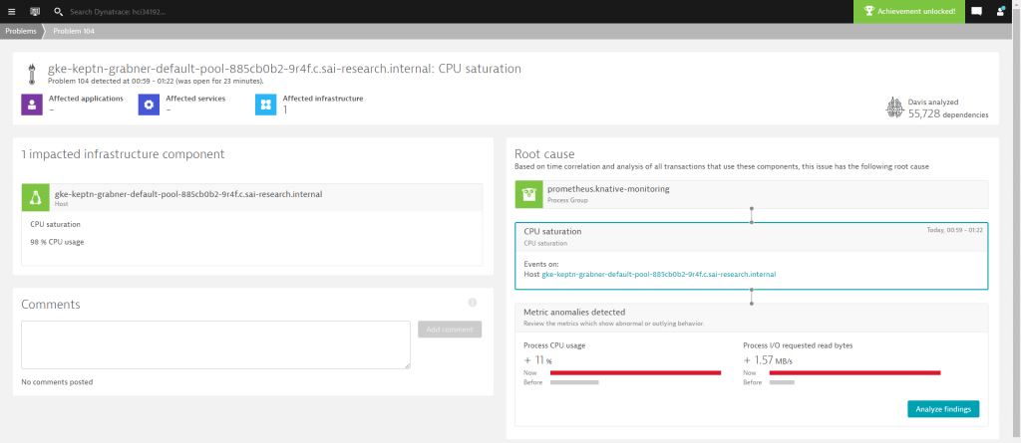Open the chat messages icon
This screenshot has width=1021, height=443.
tap(976, 11)
